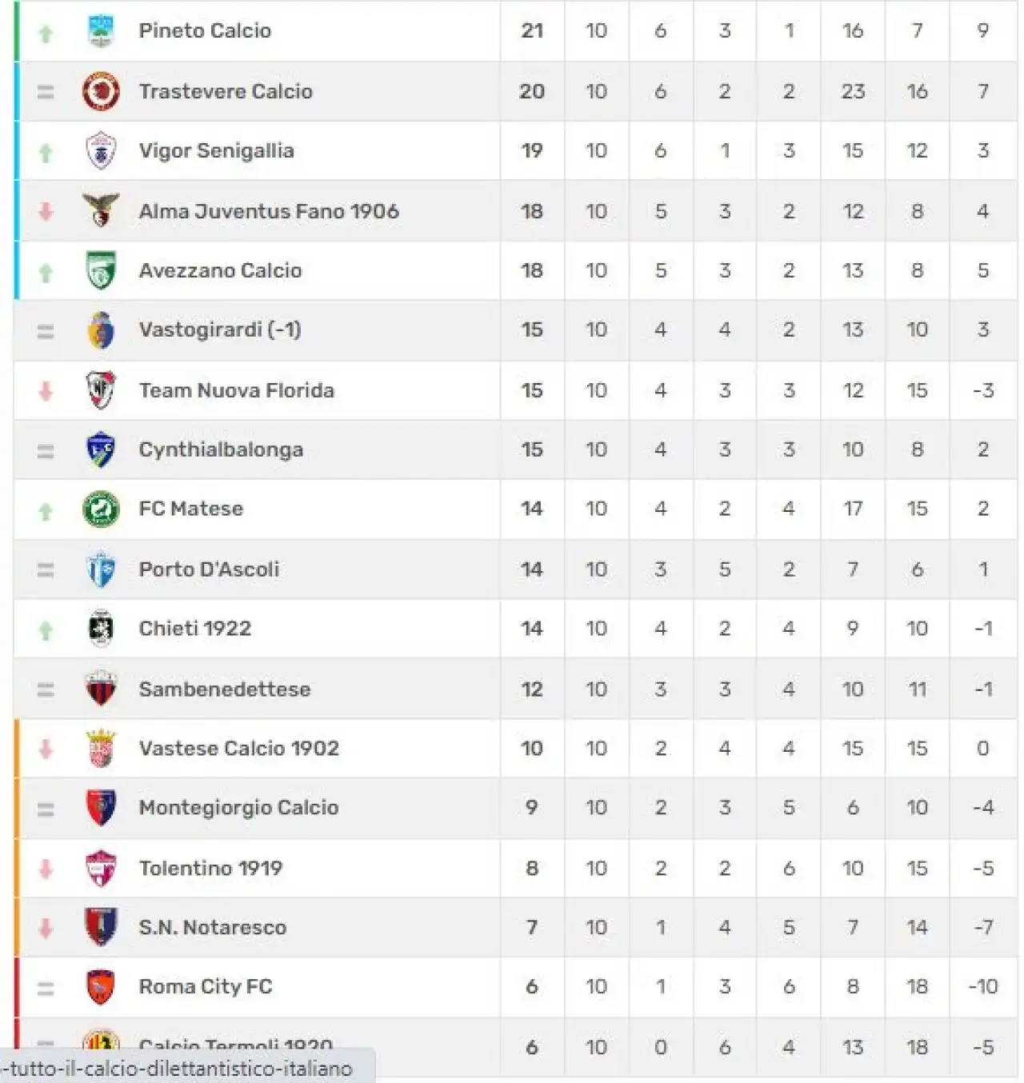Click the Trastevere Calcio round logo
The image size is (1024, 1083).
tap(101, 90)
